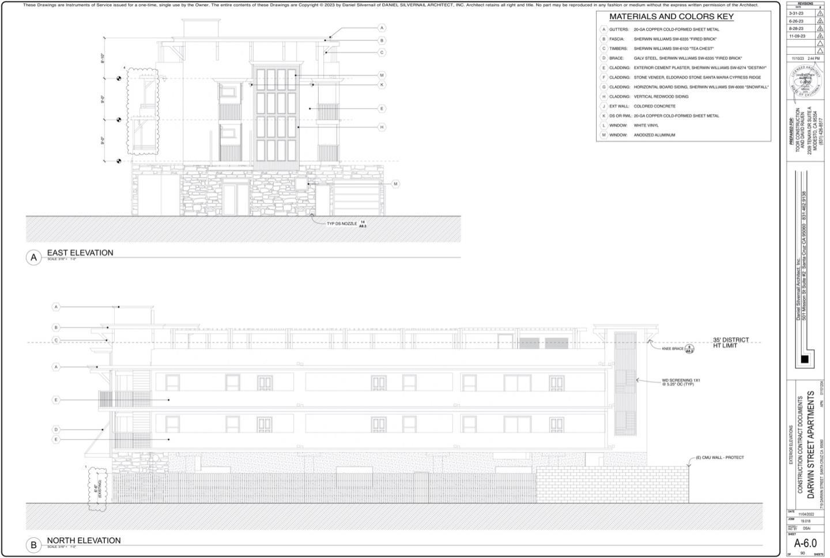Click the copyright notice at the top
The image size is (830, 558).
tap(390, 5)
